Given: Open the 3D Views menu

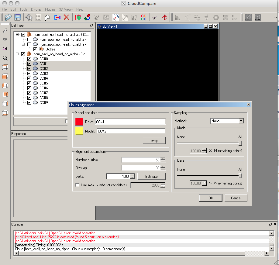Looking at the screenshot, I should pos(66,9).
